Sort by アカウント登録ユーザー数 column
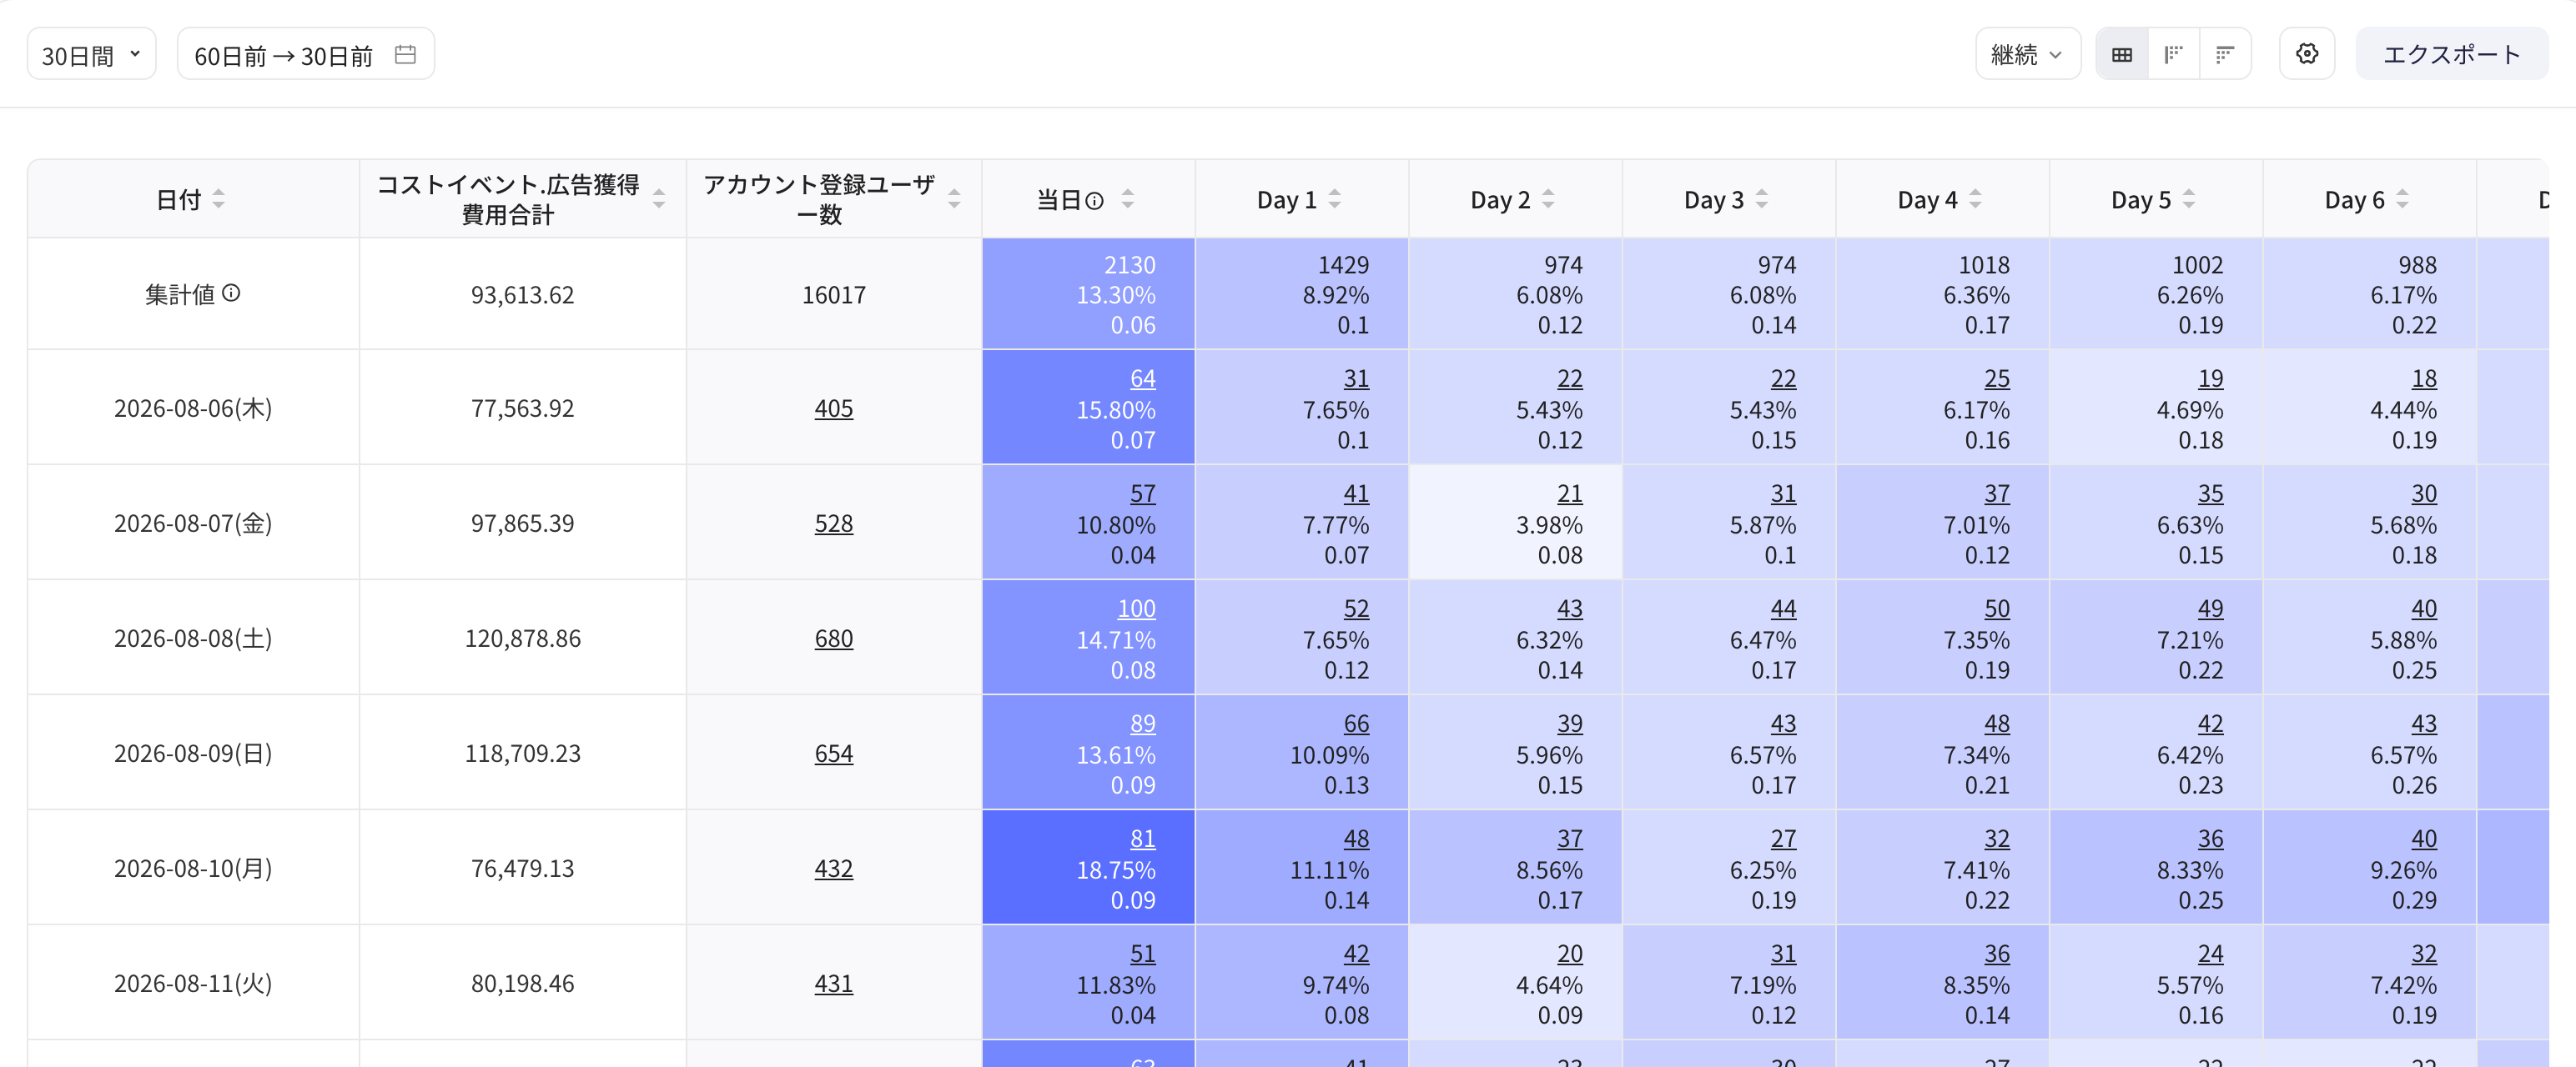Image resolution: width=2576 pixels, height=1067 pixels. click(x=954, y=200)
